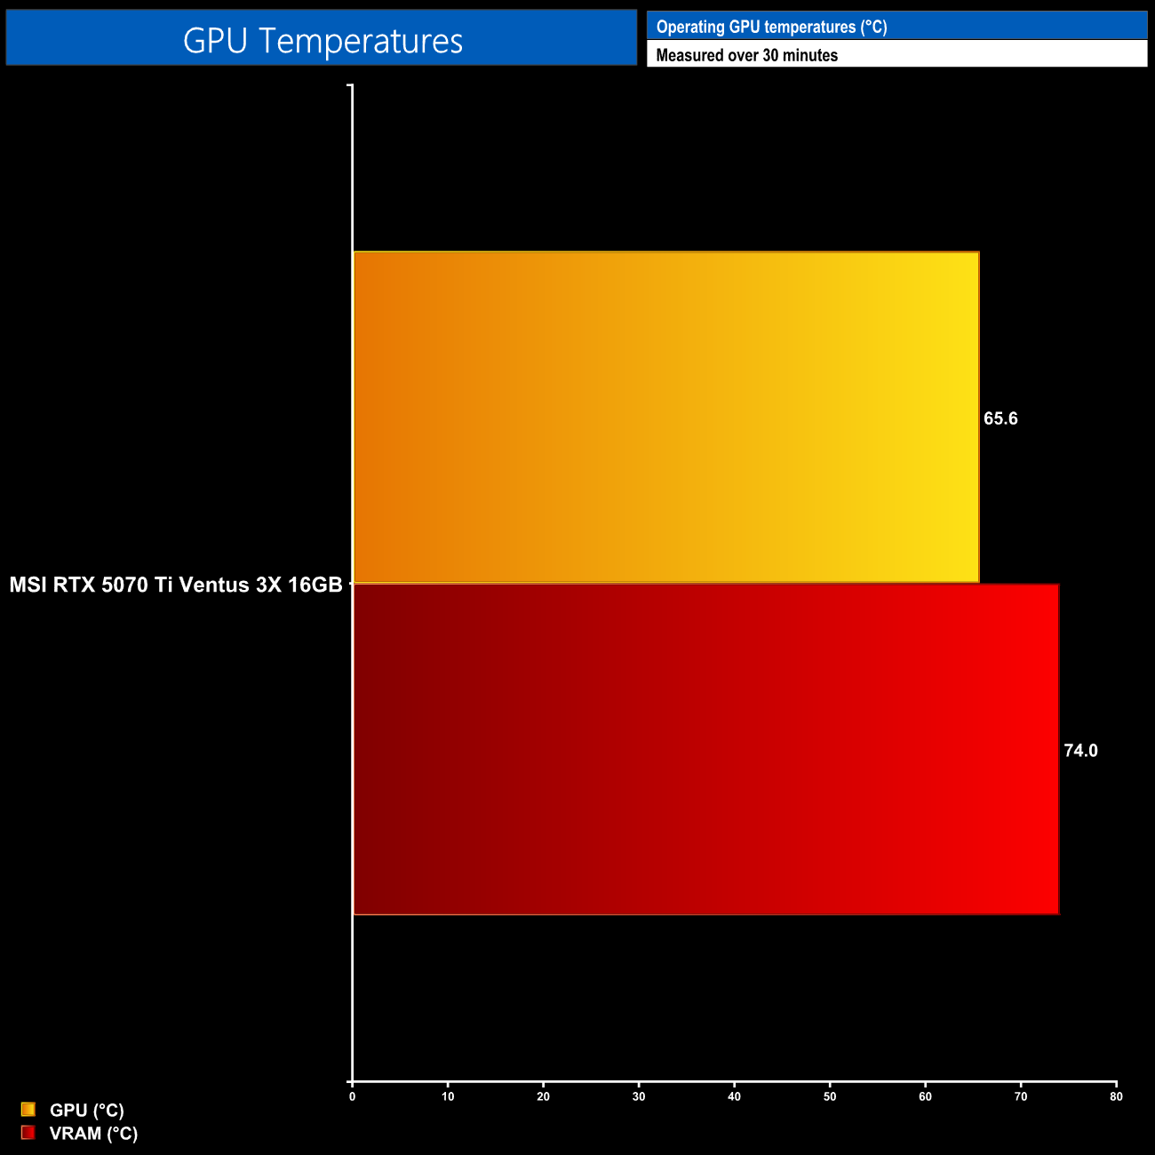
Task: Click the 0 tick label on the axis
Action: pos(353,1096)
